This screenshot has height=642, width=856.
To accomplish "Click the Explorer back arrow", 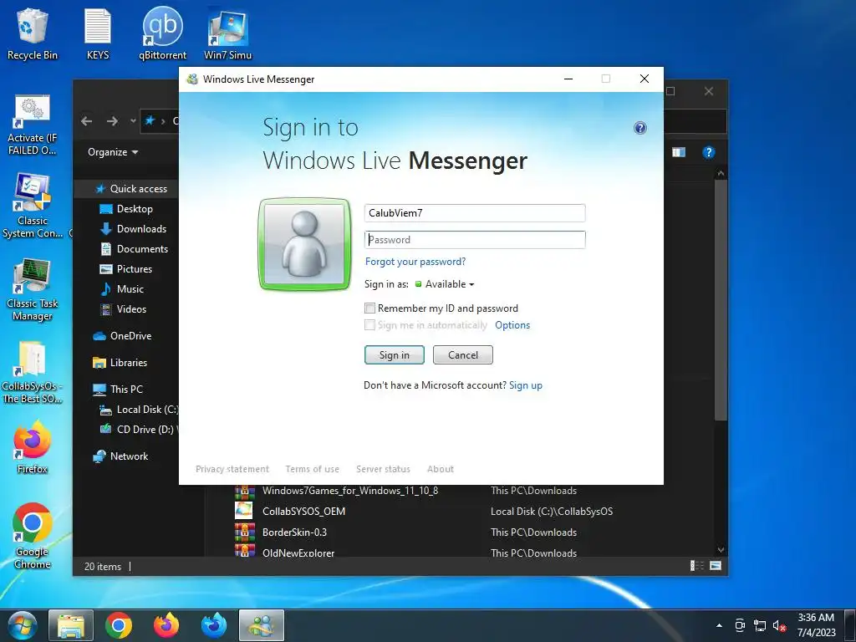I will pyautogui.click(x=86, y=121).
